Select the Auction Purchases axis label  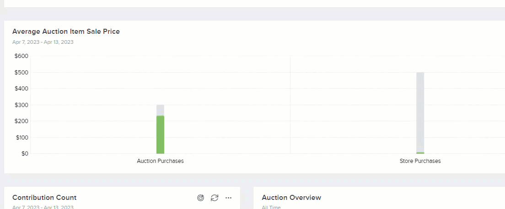[160, 161]
